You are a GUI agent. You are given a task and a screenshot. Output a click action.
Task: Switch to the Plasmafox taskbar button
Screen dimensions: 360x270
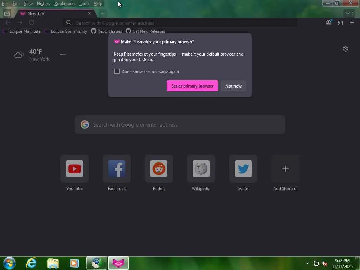[118, 263]
